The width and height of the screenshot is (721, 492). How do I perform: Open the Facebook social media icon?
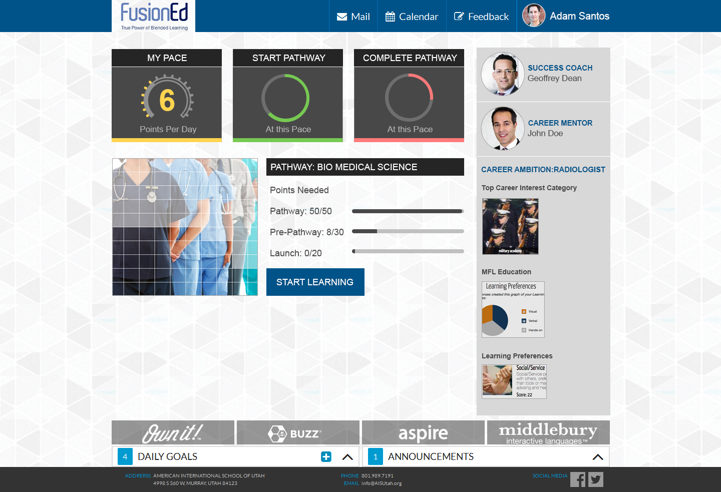click(577, 479)
